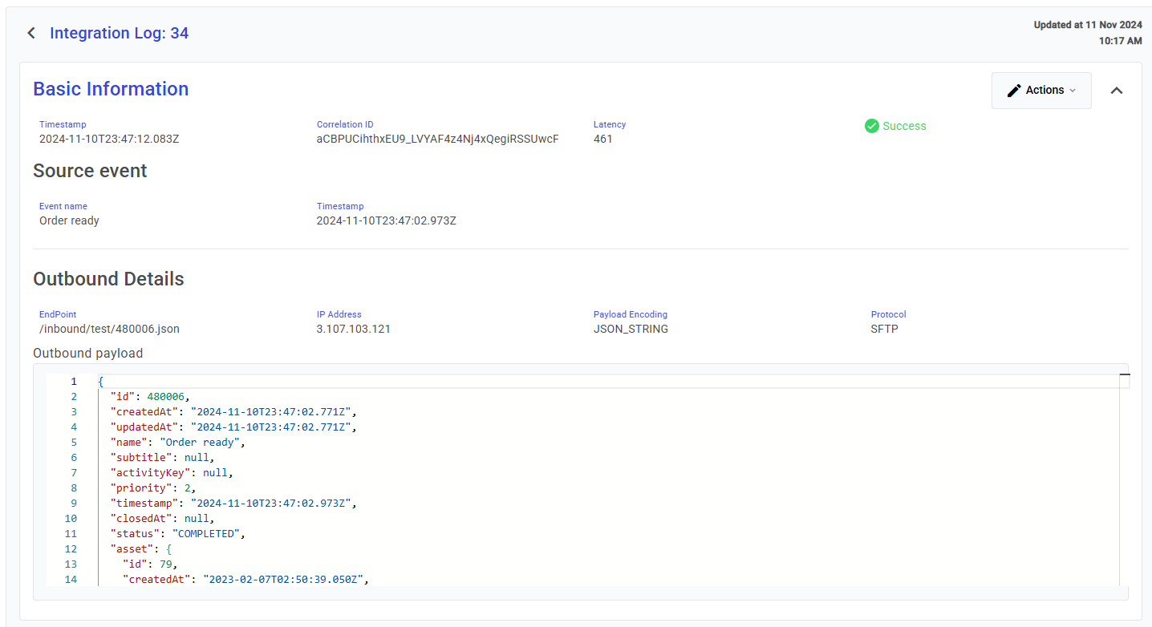Click the Protocol value SFTP
This screenshot has width=1152, height=627.
tap(884, 329)
